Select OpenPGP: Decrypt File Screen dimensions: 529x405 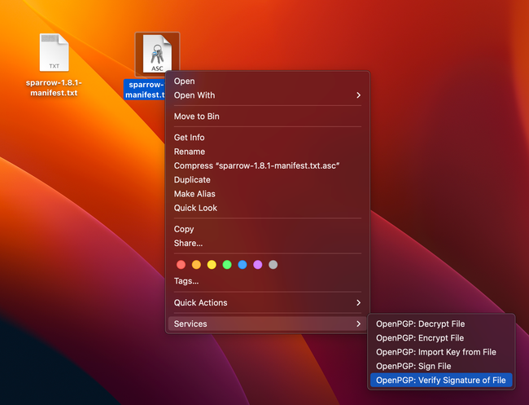click(420, 324)
